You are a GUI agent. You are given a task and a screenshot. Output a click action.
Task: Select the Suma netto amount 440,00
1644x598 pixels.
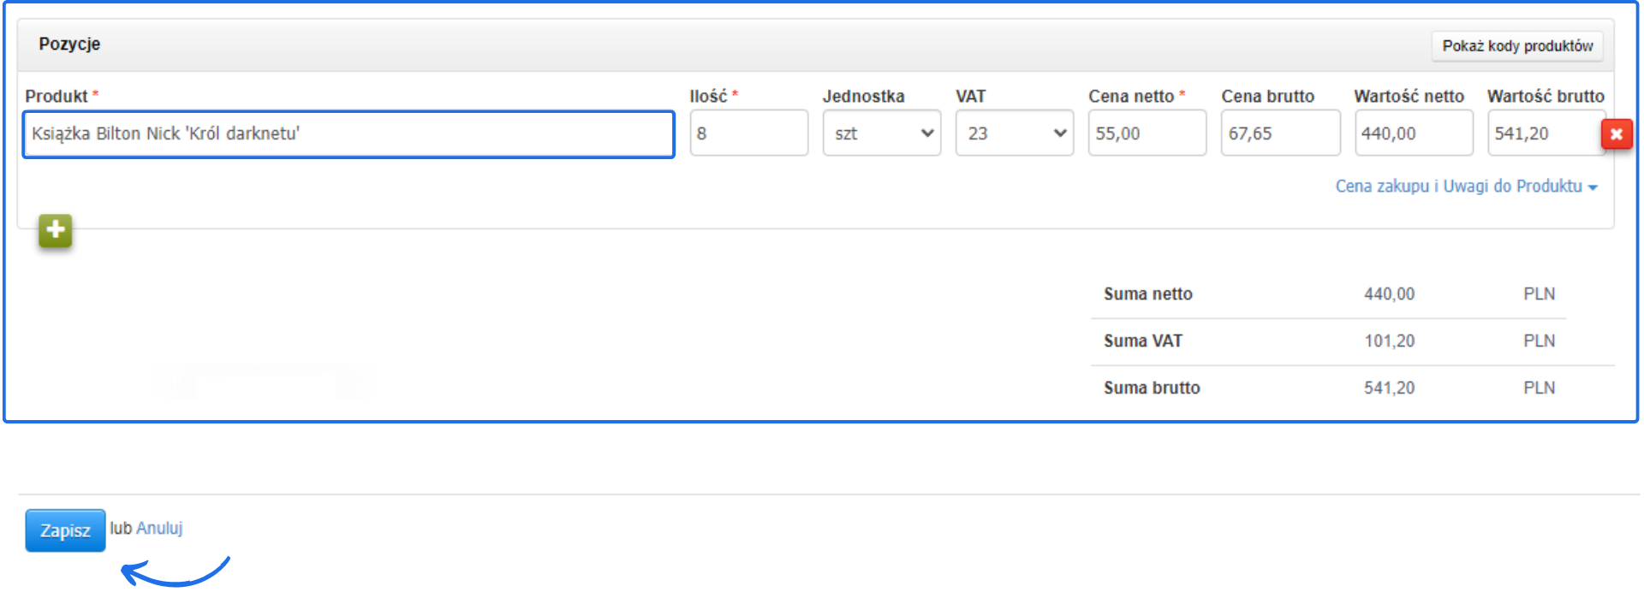click(x=1389, y=294)
